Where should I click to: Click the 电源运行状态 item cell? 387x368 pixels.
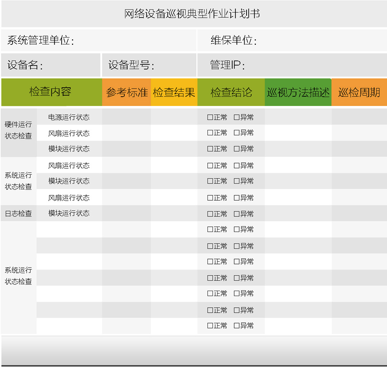click(x=69, y=117)
